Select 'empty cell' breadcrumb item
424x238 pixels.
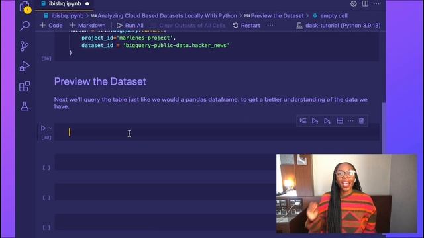[330, 16]
